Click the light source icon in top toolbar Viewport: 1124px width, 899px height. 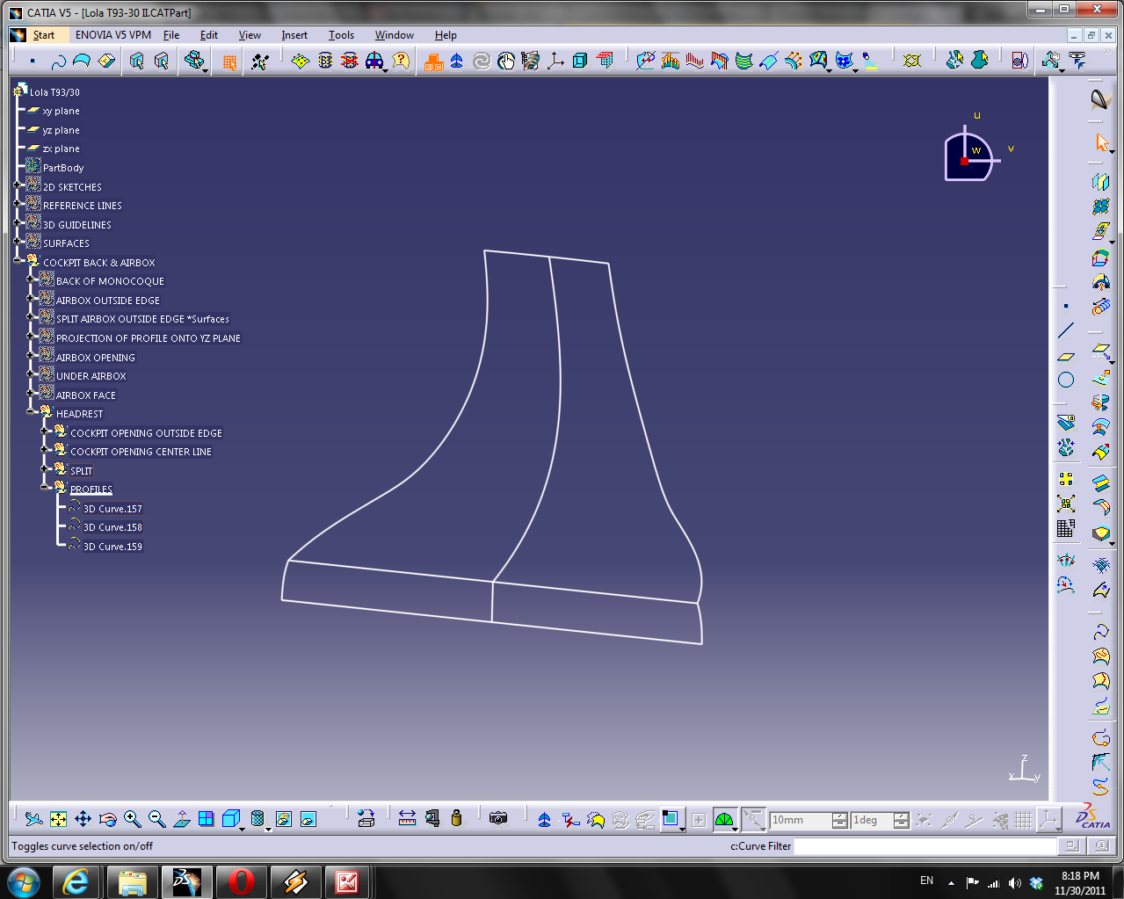coord(869,61)
